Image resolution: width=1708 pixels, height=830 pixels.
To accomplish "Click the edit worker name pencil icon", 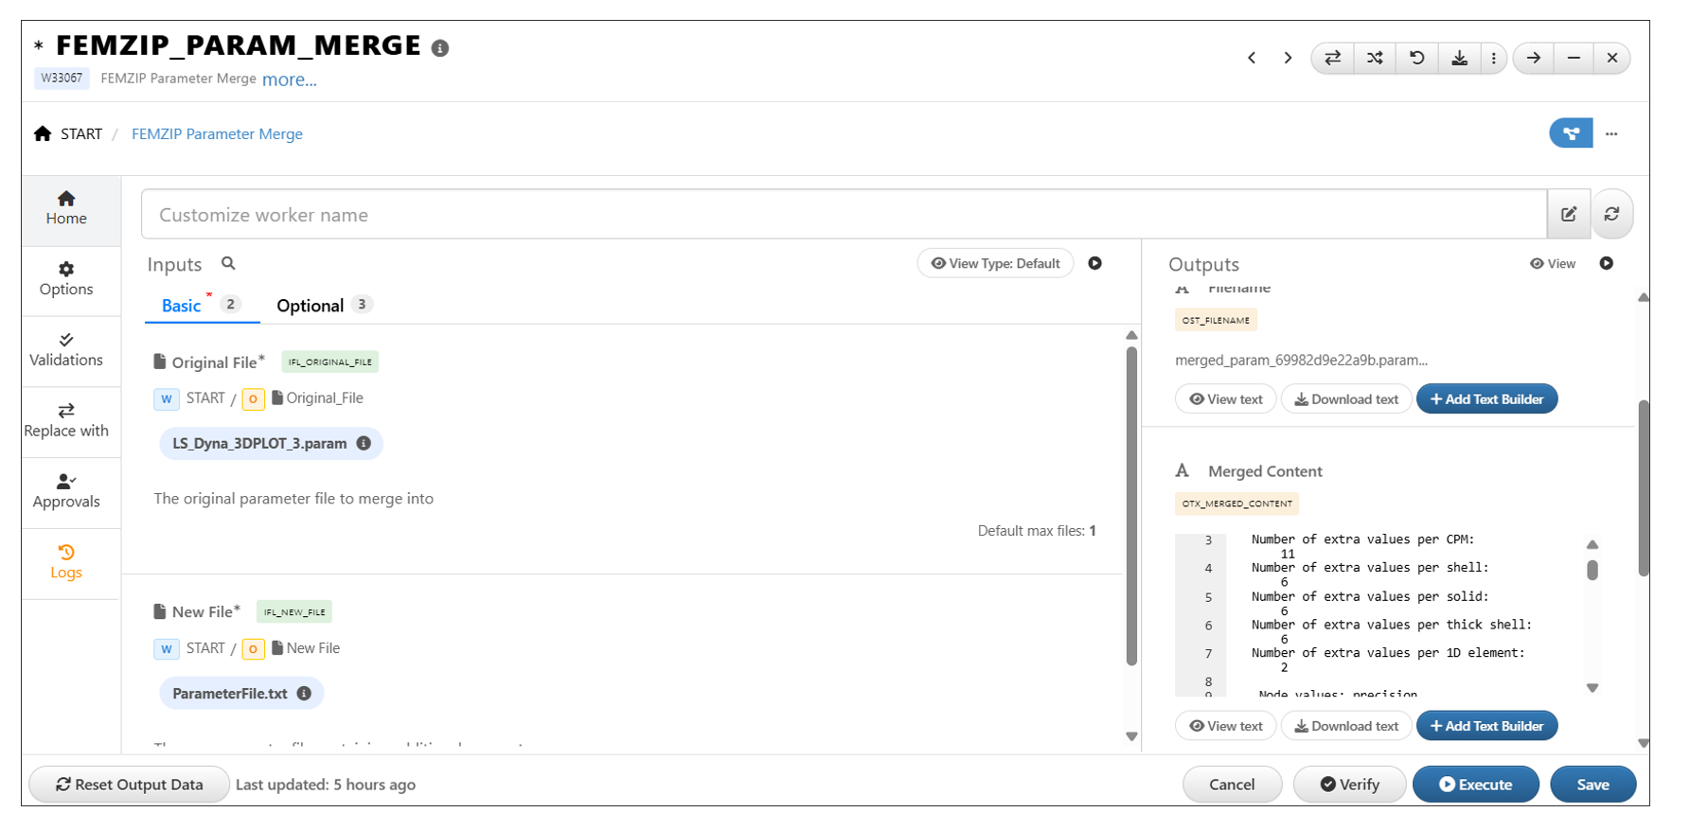I will pos(1569,214).
